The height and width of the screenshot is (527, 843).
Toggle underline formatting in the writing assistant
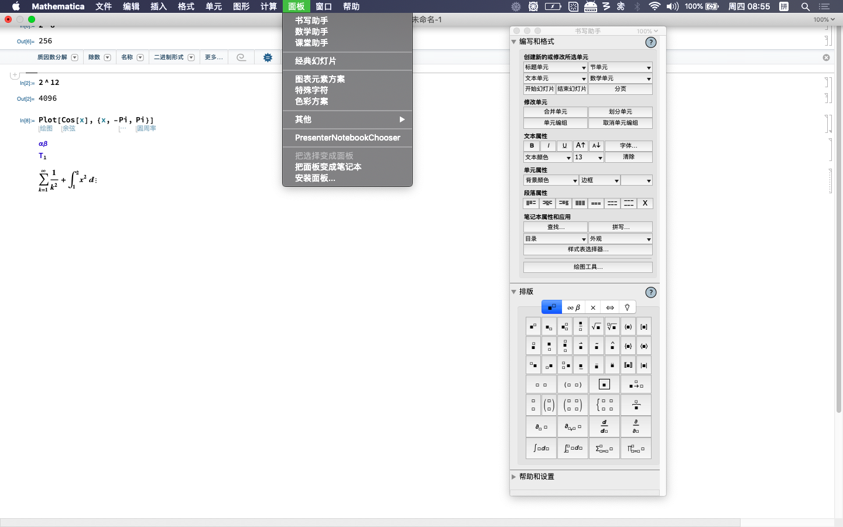pyautogui.click(x=564, y=145)
